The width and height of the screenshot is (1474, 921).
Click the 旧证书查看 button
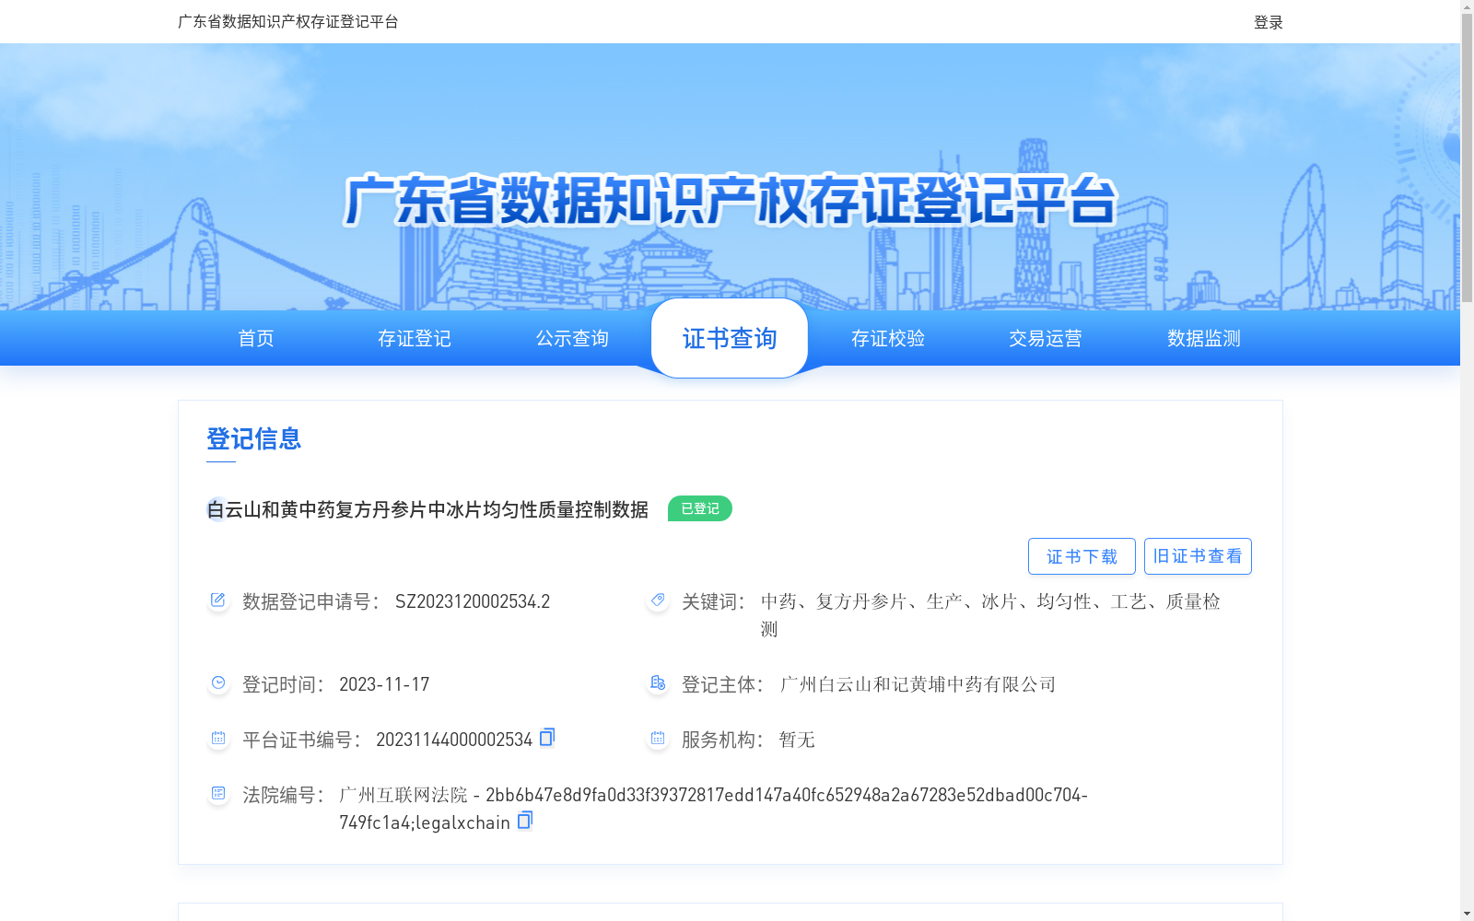pos(1198,556)
